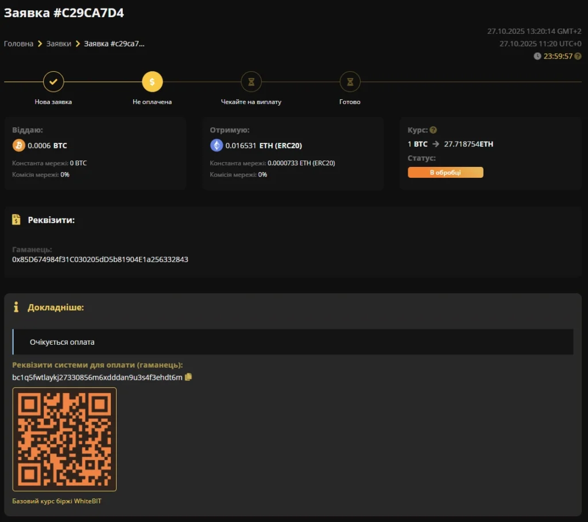The width and height of the screenshot is (588, 522).
Task: Click the Готово step label
Action: click(350, 102)
